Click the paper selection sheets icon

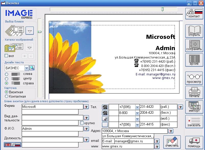click(15, 31)
